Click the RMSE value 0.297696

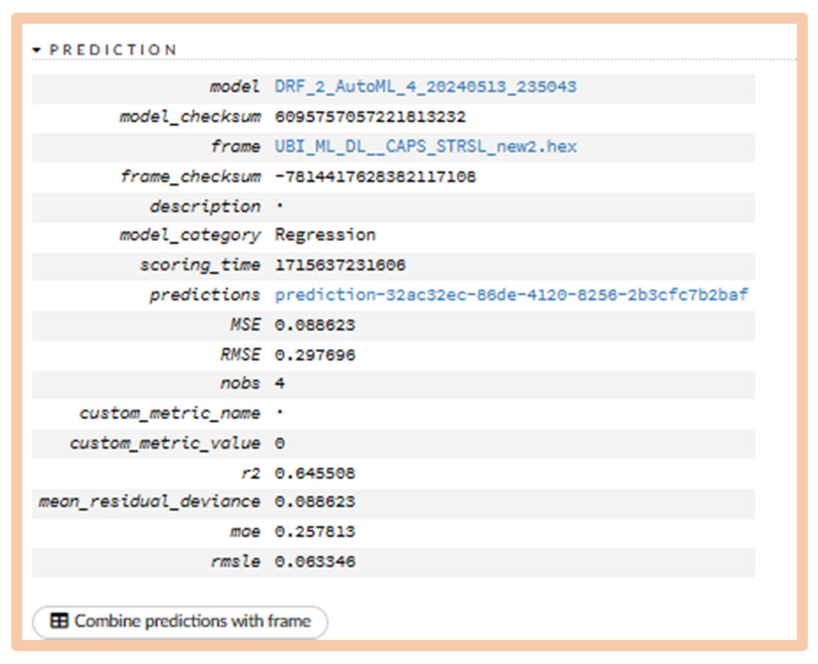point(315,355)
